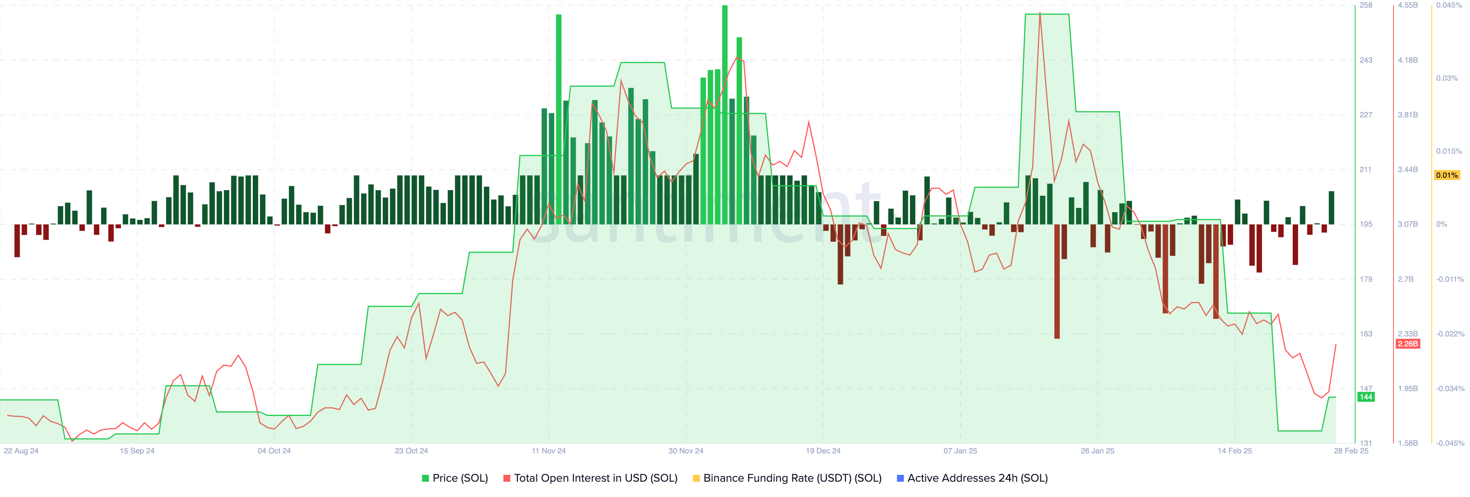Click the green Price (SOL) legend square

click(425, 478)
